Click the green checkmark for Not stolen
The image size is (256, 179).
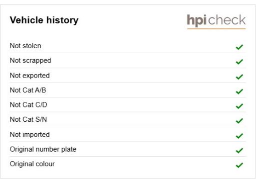point(240,47)
